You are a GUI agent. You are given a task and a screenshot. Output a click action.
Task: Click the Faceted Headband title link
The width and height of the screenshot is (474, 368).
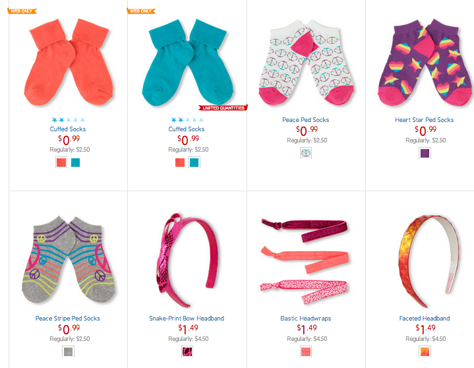(x=425, y=318)
